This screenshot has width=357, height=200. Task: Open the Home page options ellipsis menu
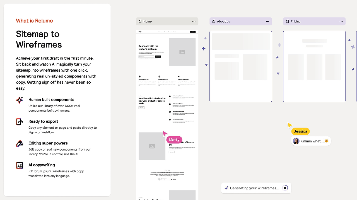[x=194, y=21]
